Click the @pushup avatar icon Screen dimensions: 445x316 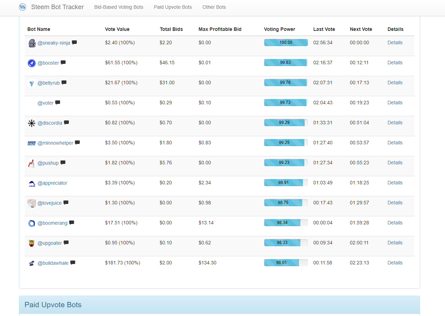32,163
